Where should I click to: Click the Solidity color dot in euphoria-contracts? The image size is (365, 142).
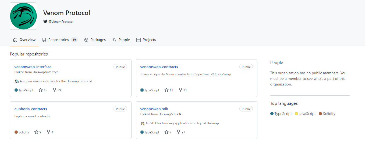tap(16, 132)
